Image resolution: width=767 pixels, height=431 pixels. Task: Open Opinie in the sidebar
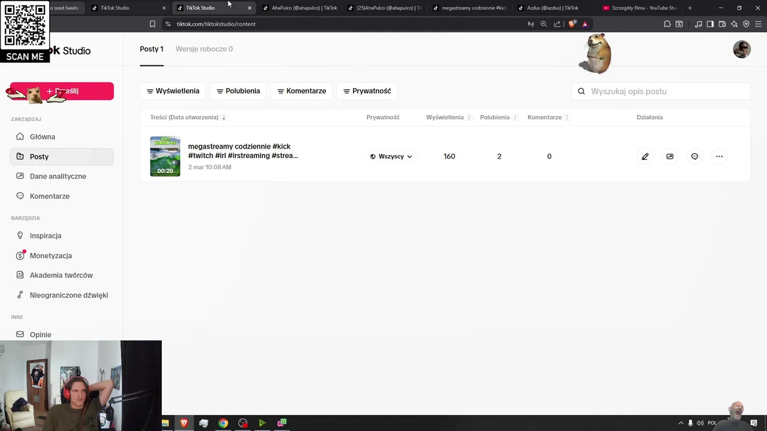coord(62,334)
